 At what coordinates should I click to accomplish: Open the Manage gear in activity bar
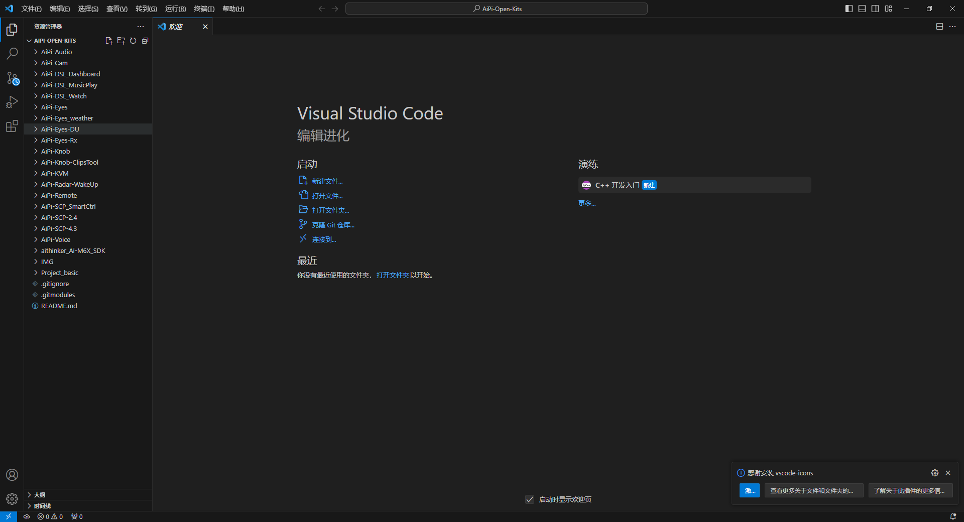coord(12,499)
